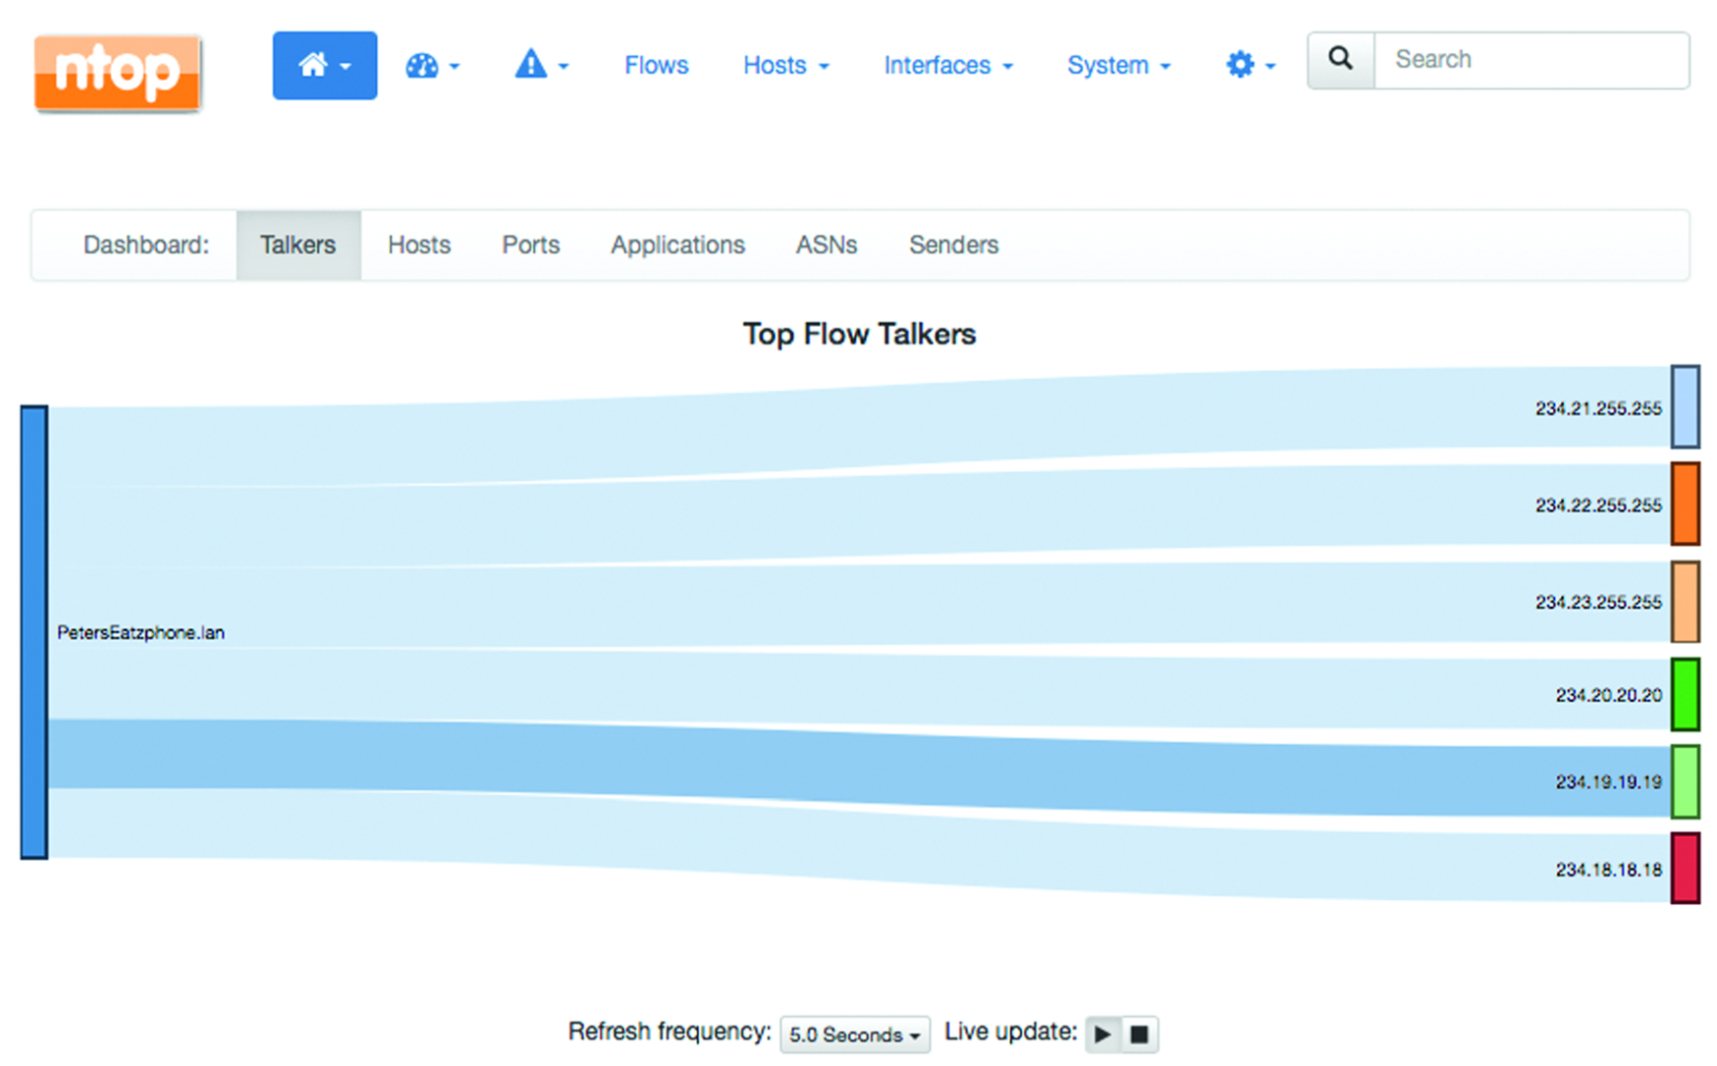Click the orange 234.22.255.255 node
This screenshot has height=1066, width=1717.
[1684, 503]
